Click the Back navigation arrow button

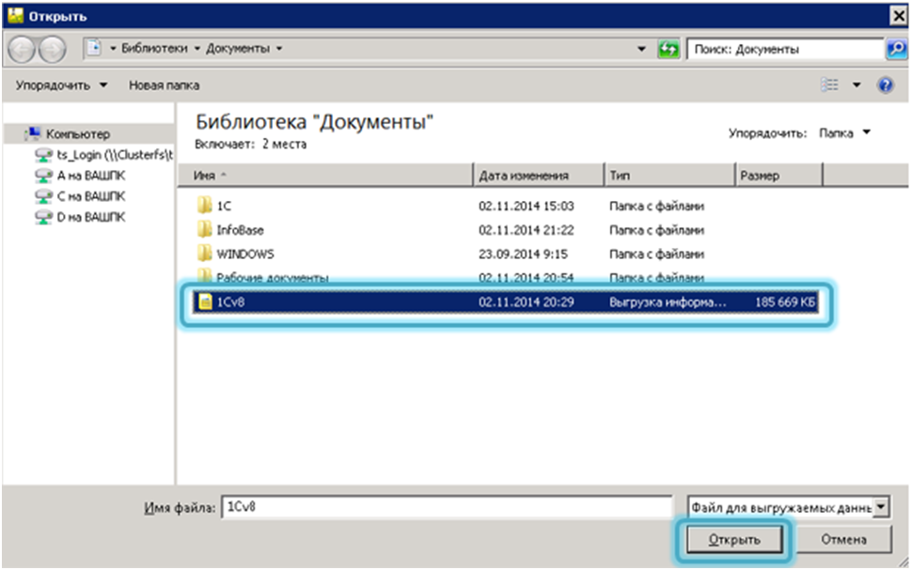click(22, 50)
